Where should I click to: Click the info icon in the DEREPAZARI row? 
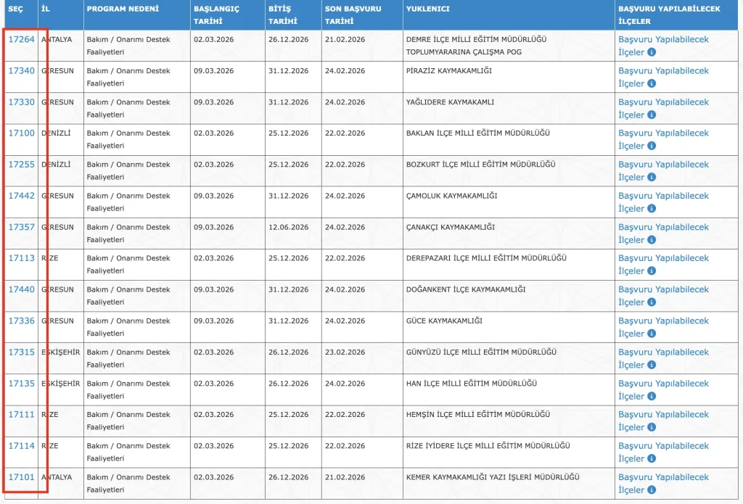[x=651, y=270]
